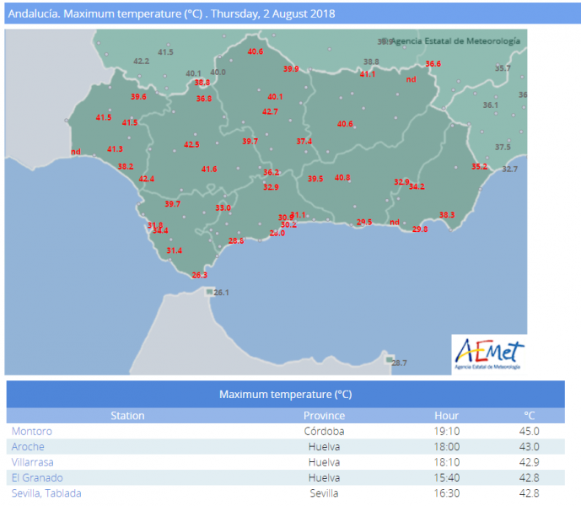
Task: Click the 18:10 hour in Villarrasa row
Action: coord(447,462)
